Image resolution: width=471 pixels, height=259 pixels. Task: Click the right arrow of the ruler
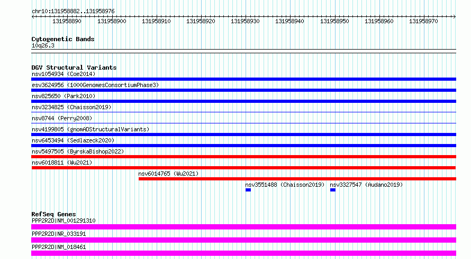tap(455, 17)
